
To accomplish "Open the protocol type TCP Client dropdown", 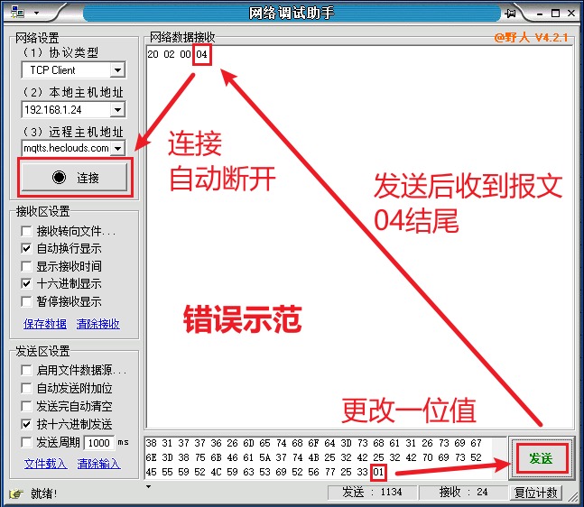I will [117, 70].
